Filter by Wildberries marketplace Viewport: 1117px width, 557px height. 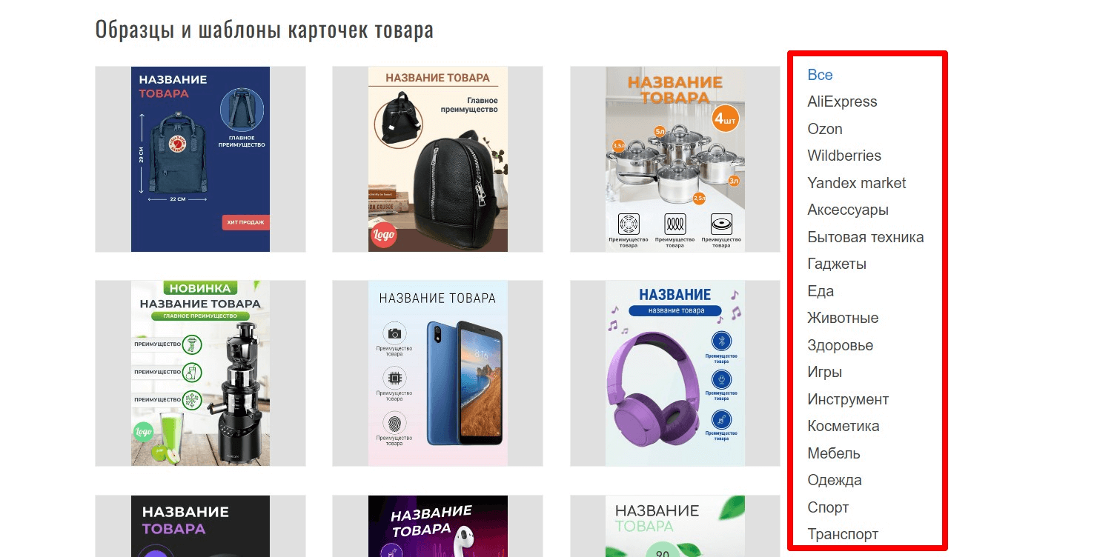coord(844,156)
